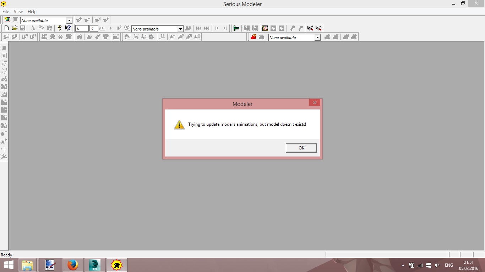Click sidebar icon labeled T
The width and height of the screenshot is (485, 272).
[4, 125]
